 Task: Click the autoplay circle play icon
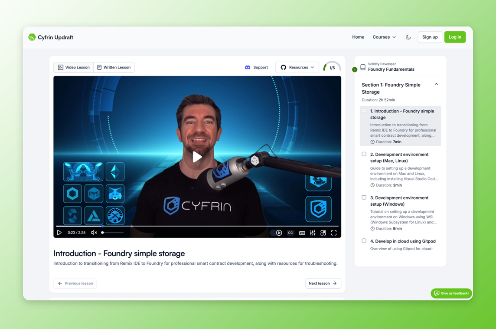[x=279, y=233]
